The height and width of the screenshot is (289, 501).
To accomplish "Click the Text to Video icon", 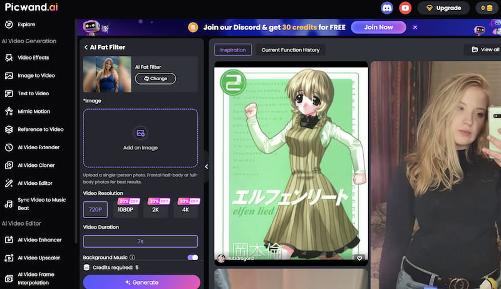I will pyautogui.click(x=9, y=93).
